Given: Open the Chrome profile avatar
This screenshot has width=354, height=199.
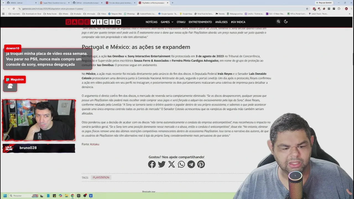Looking at the screenshot, I should [346, 9].
